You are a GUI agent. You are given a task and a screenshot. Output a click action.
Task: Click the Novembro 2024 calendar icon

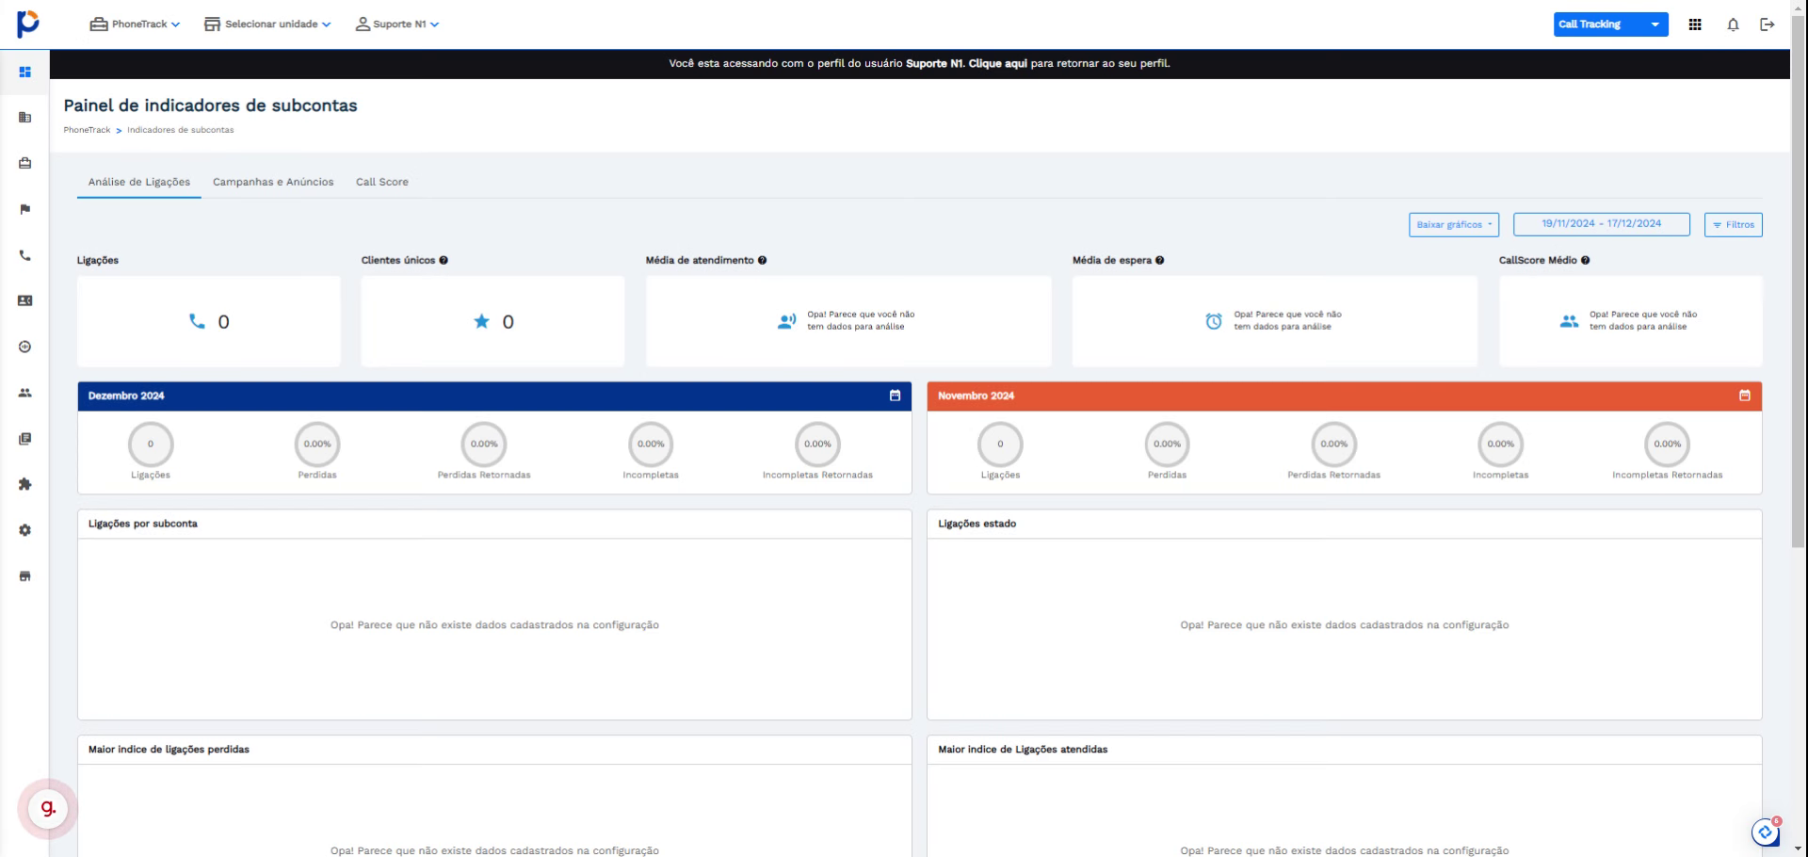(x=1745, y=396)
